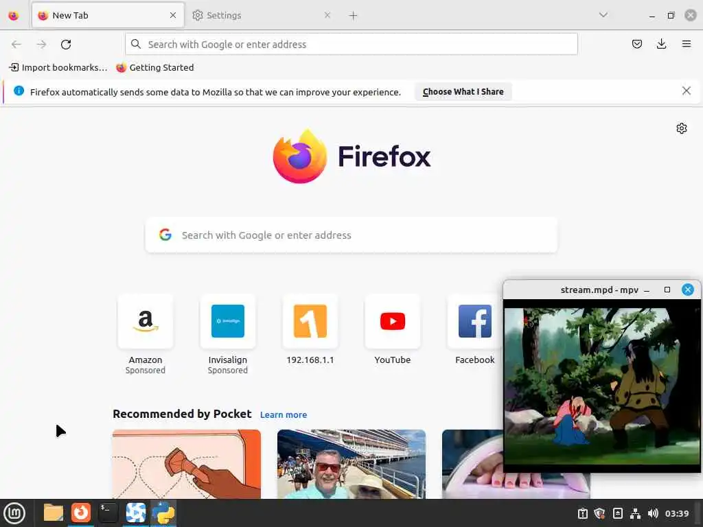Click the mpv video playback area

[601, 386]
